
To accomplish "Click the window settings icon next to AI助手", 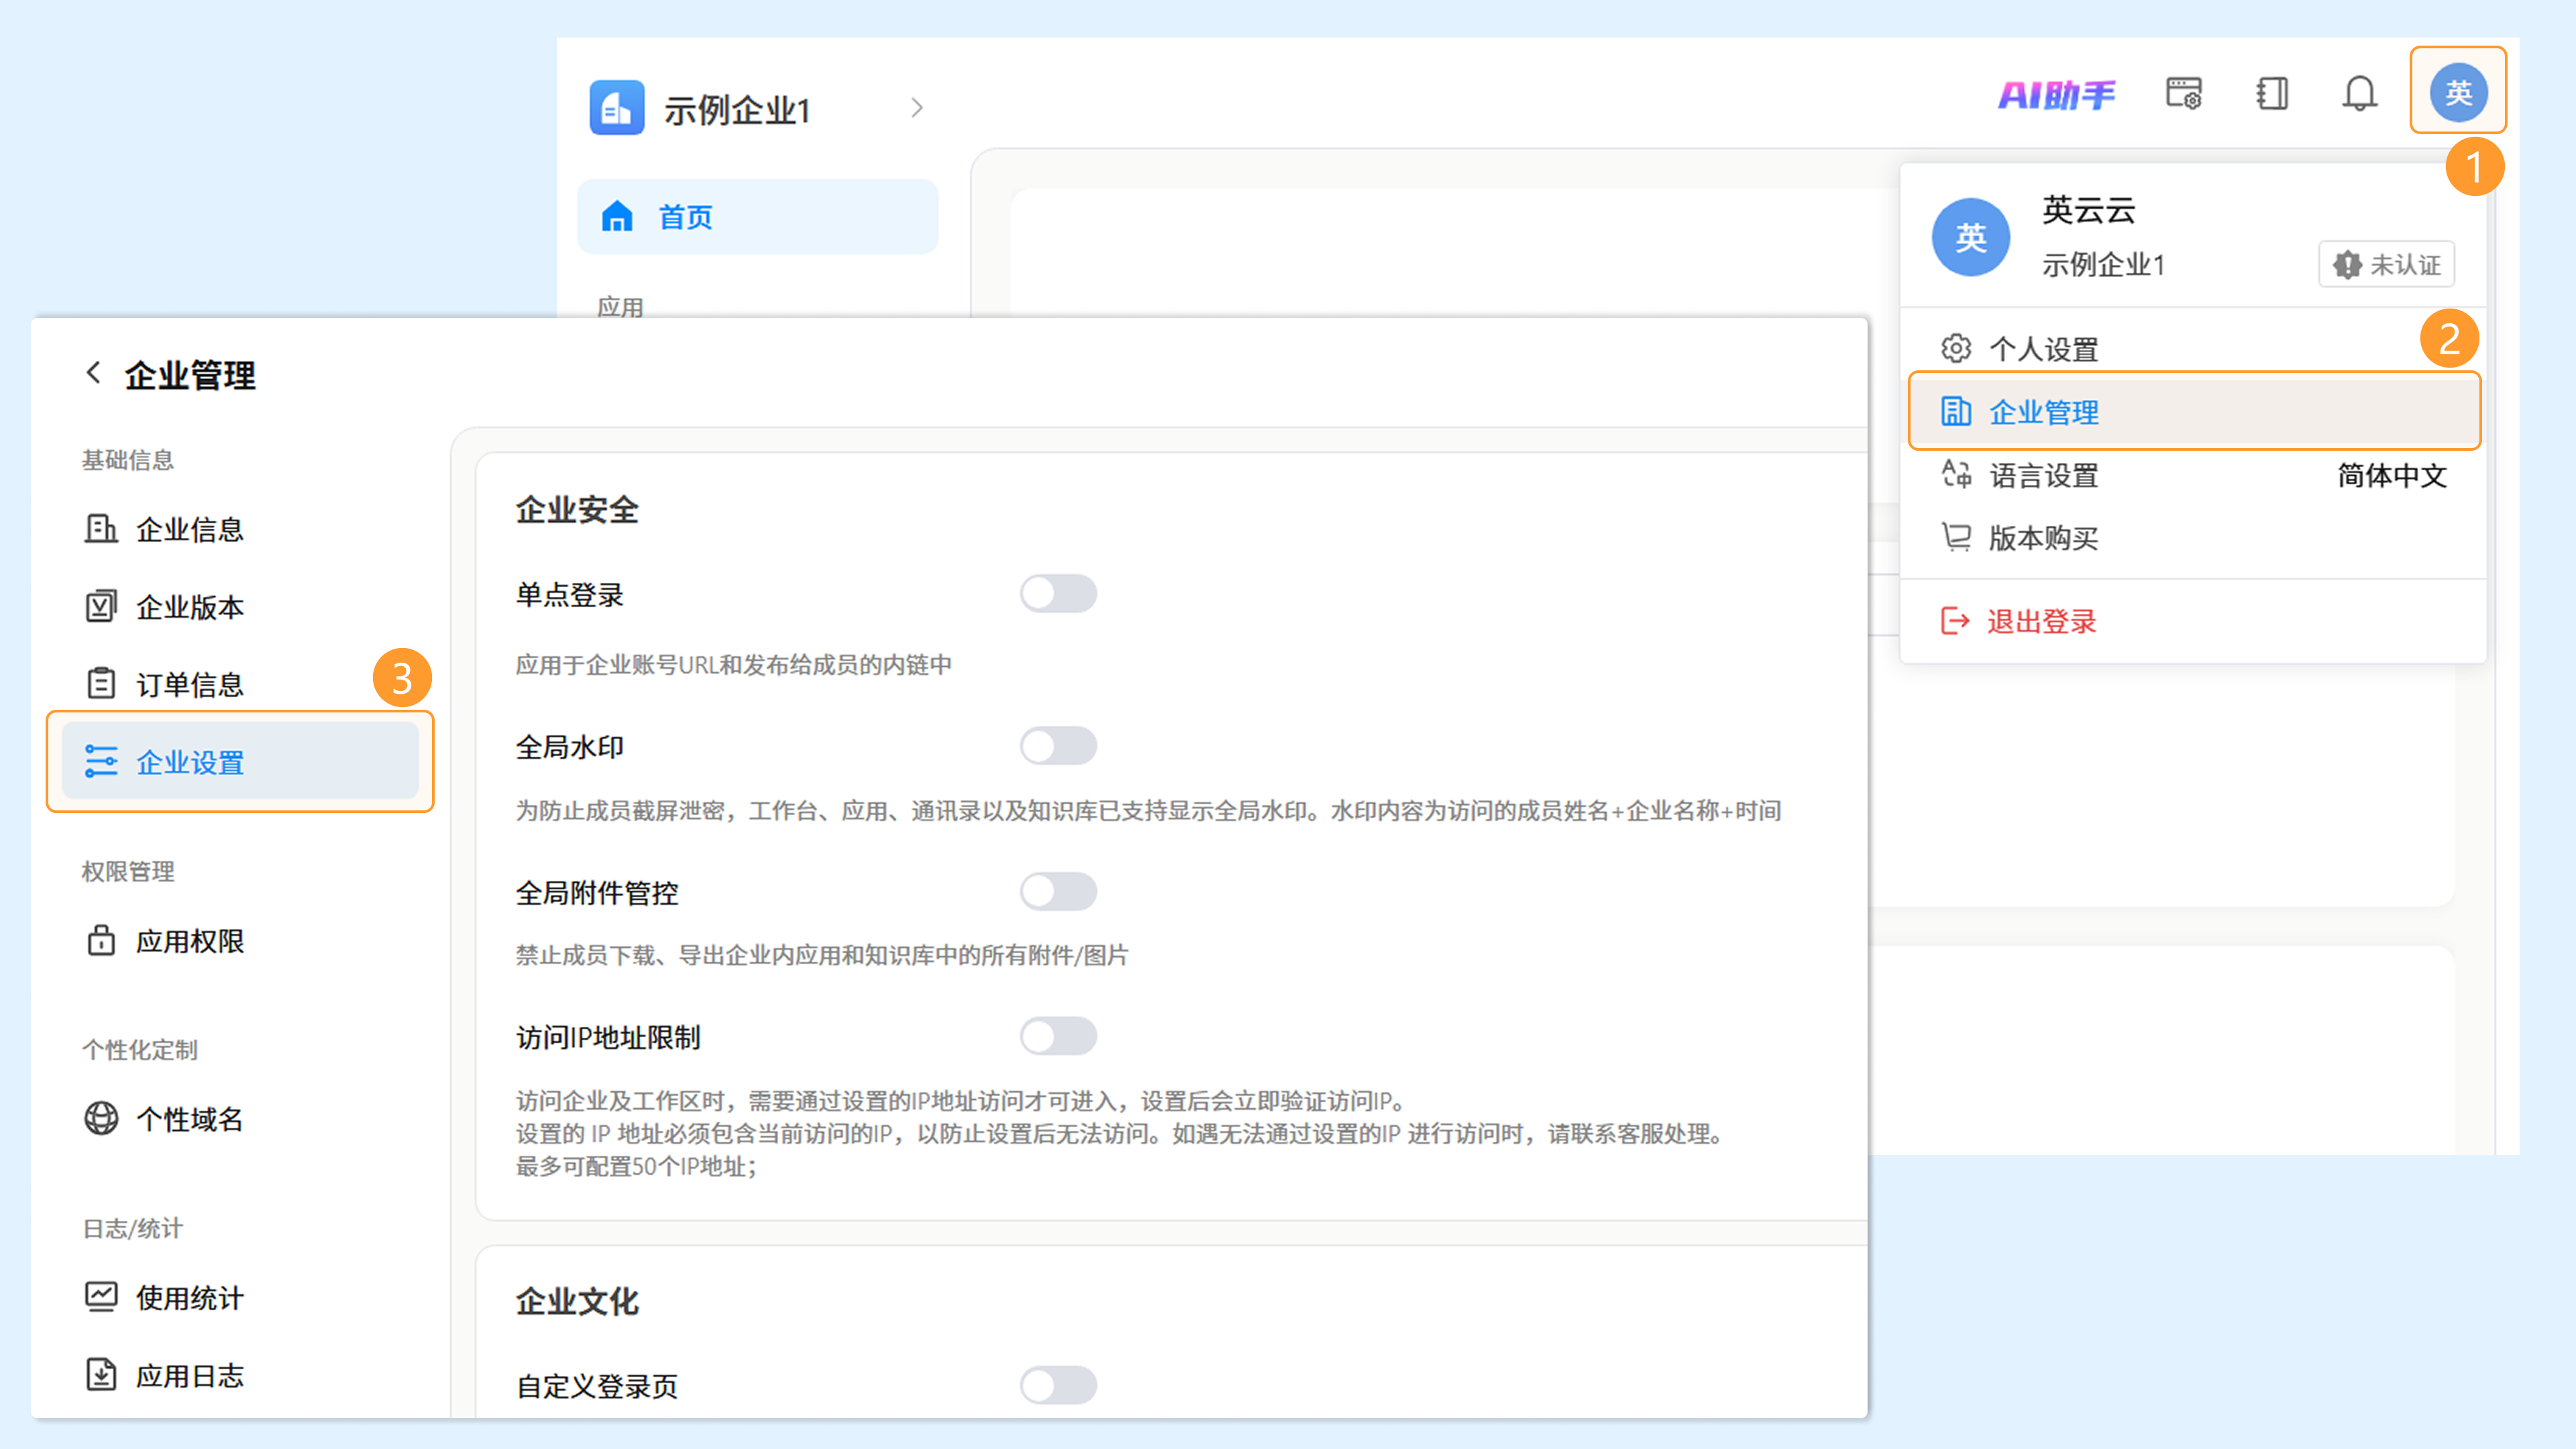I will pyautogui.click(x=2183, y=94).
